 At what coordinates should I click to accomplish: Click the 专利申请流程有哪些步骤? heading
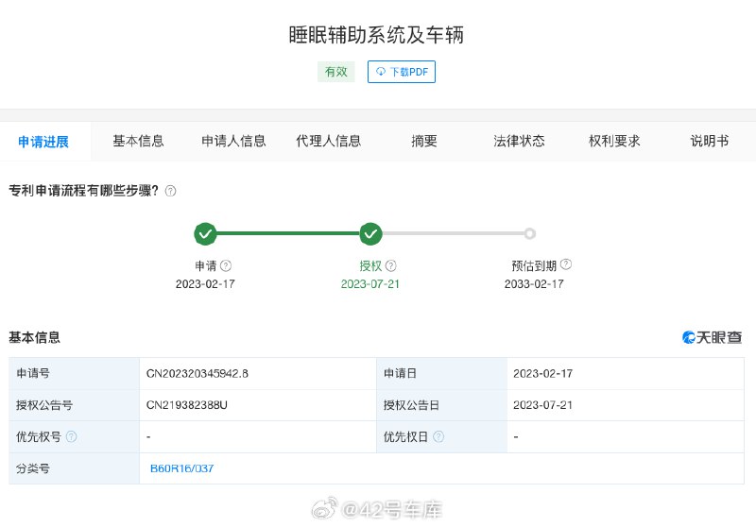[x=83, y=191]
